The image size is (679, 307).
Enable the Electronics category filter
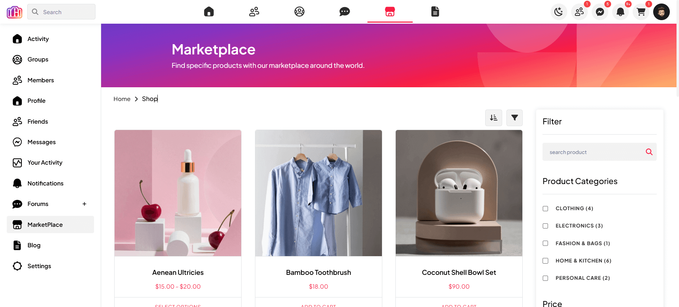[x=545, y=226]
